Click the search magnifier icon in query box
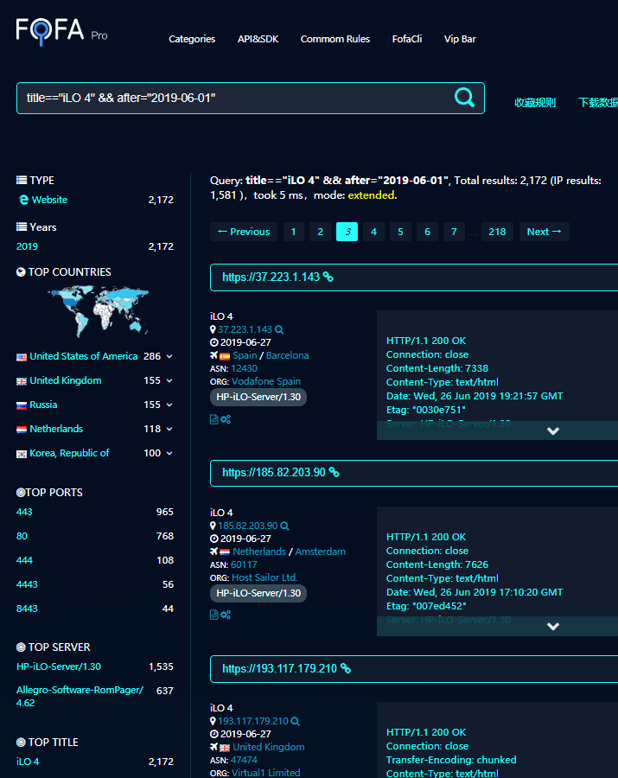The width and height of the screenshot is (618, 778). (464, 98)
